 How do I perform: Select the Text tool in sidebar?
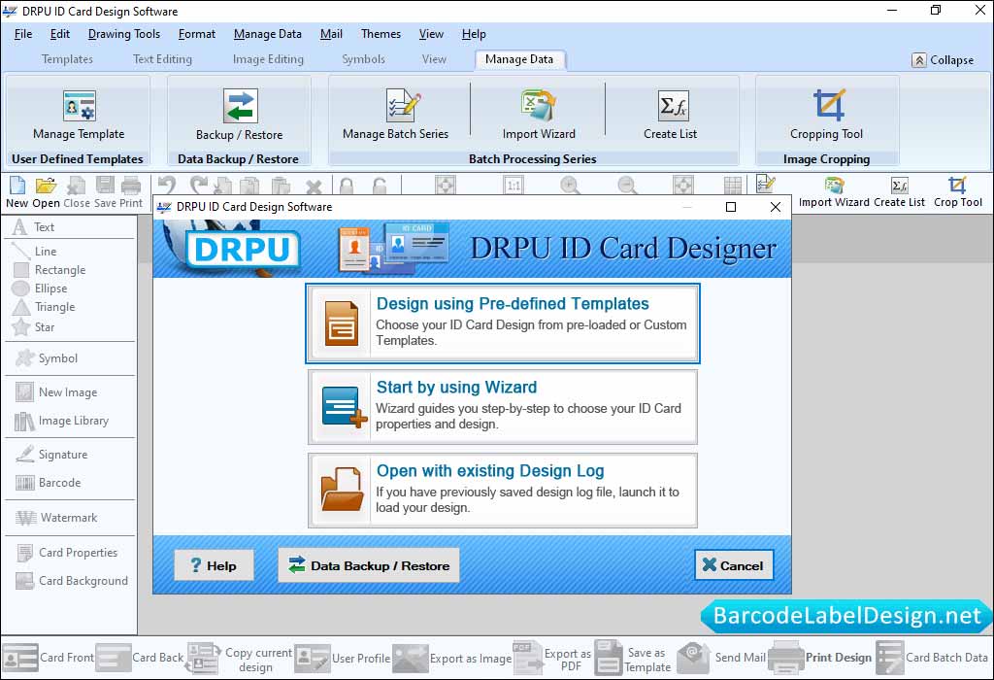click(x=35, y=227)
